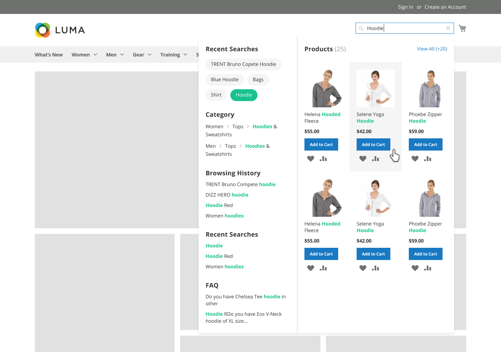Compare icon for second-row Helena Hooded Fleece
The height and width of the screenshot is (352, 501).
point(323,268)
